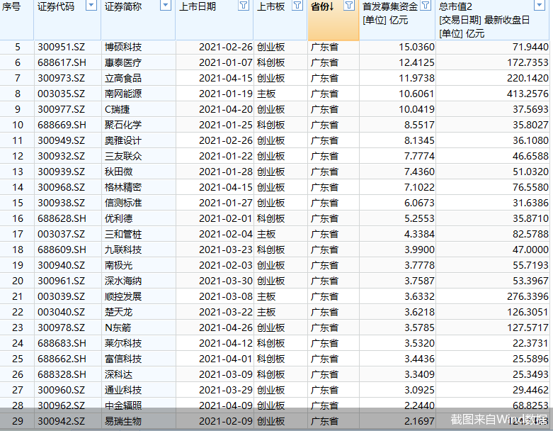
Task: Click stock code 300968.SZ
Action: 62,187
